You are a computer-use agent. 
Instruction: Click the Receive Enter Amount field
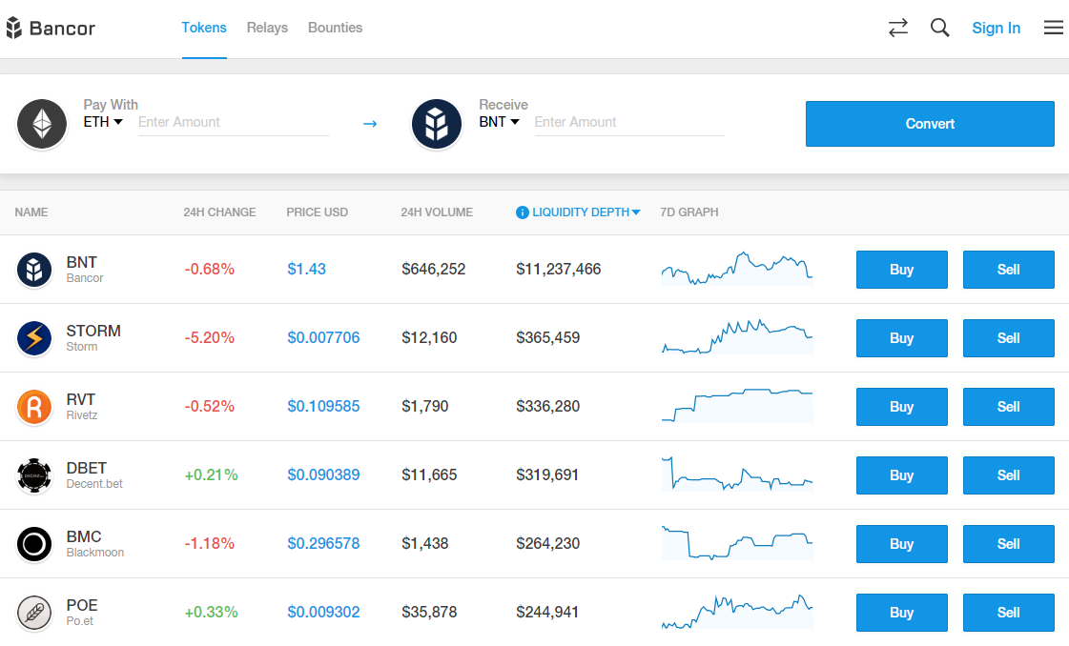click(629, 123)
